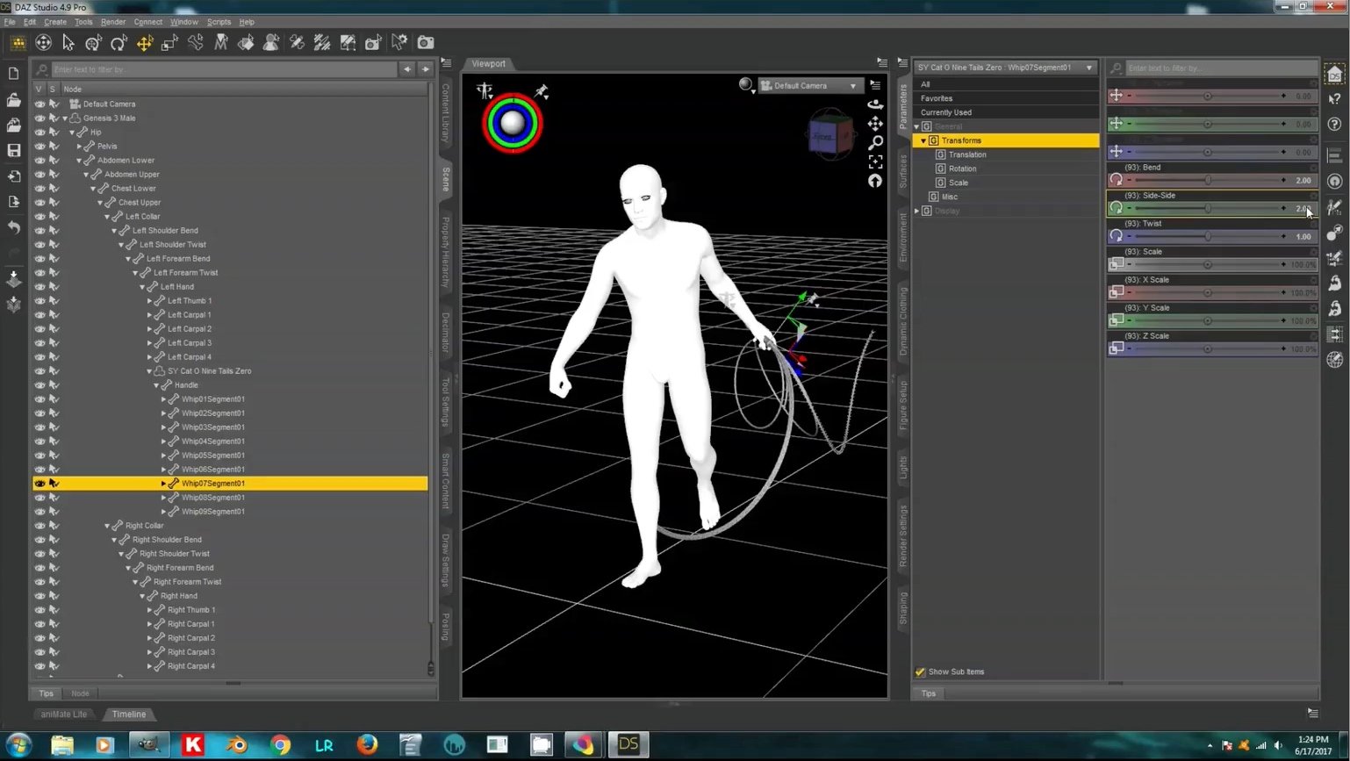Click the scene filter next arrow button
This screenshot has height=761, width=1350.
pyautogui.click(x=426, y=68)
